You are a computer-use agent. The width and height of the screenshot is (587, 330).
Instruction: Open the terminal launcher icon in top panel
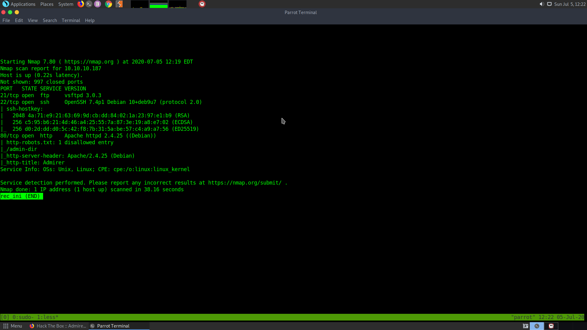[x=89, y=4]
